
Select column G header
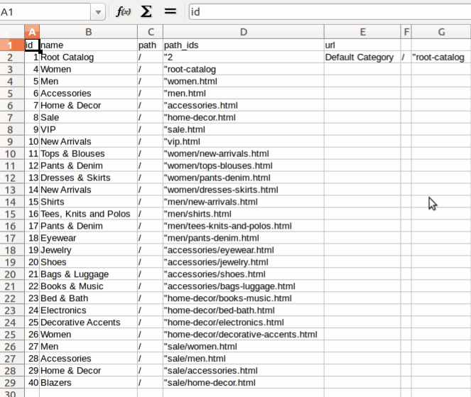(440, 32)
